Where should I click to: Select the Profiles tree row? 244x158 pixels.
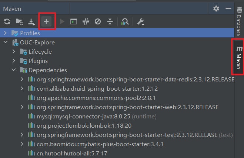coord(117,33)
